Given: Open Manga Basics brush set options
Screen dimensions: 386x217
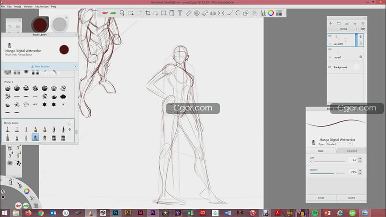Looking at the screenshot, I should click(70, 123).
